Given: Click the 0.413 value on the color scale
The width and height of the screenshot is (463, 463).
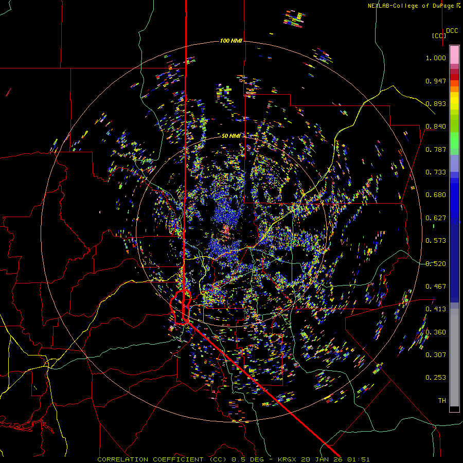Looking at the screenshot, I should pos(436,309).
